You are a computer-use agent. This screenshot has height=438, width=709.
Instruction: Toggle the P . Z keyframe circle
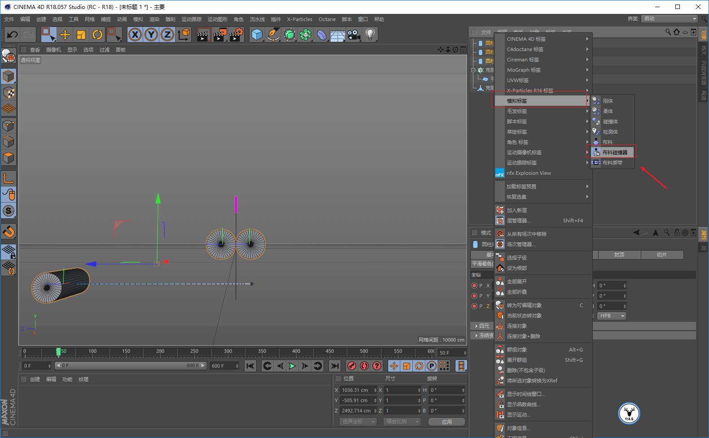474,306
